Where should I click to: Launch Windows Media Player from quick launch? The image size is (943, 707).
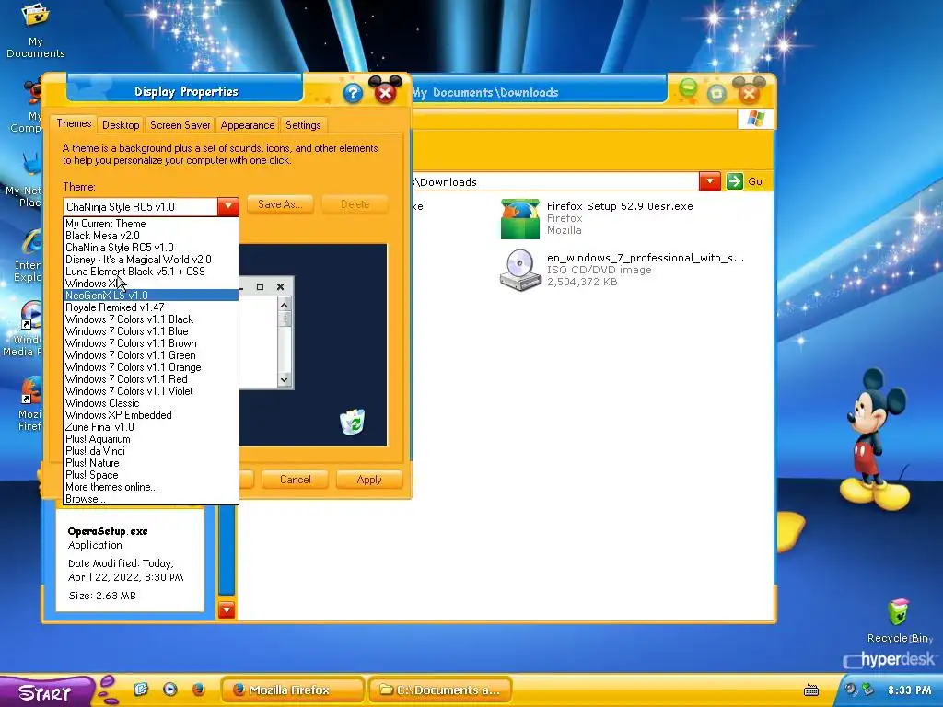click(170, 689)
